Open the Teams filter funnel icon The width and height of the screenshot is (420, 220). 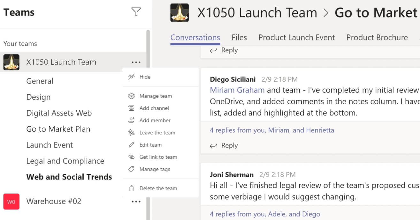(x=136, y=12)
